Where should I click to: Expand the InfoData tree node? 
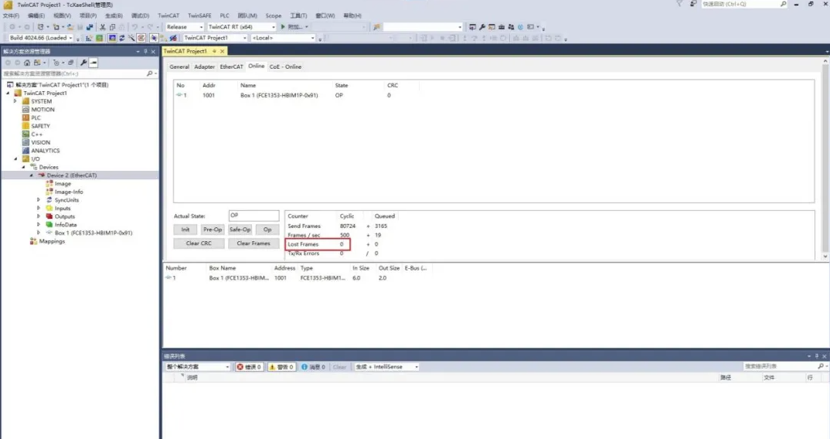click(x=38, y=225)
